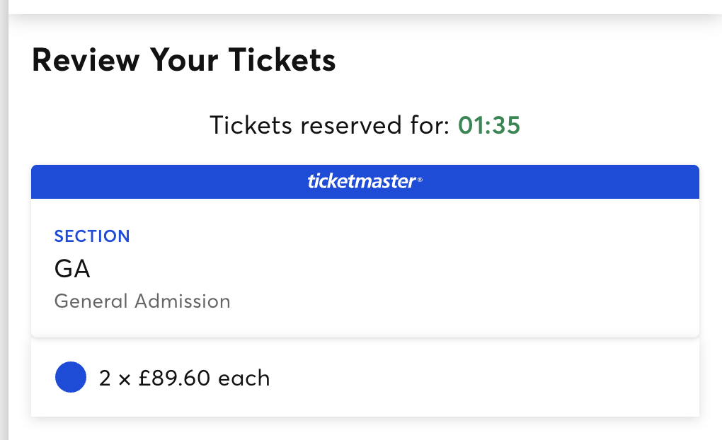
Task: Click the ticketmaster logo in the blue banner
Action: (362, 182)
